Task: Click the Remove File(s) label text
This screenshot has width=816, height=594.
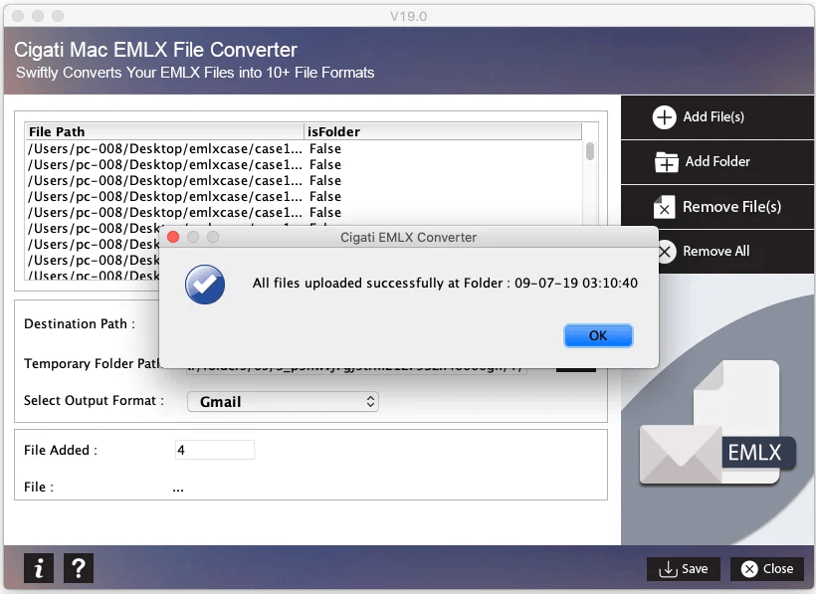Action: [x=731, y=207]
